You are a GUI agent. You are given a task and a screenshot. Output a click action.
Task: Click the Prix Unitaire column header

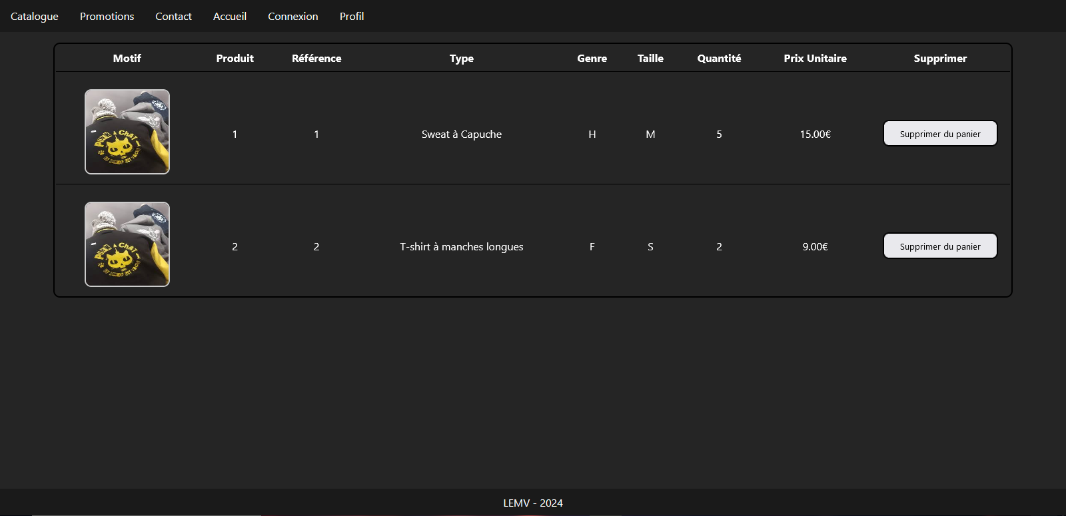coord(815,59)
